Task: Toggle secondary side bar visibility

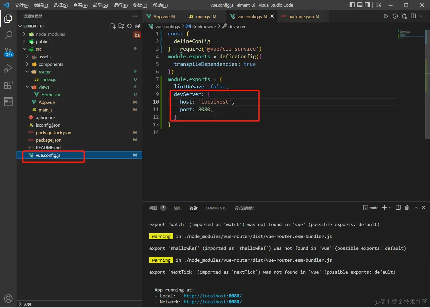Action: pyautogui.click(x=367, y=5)
